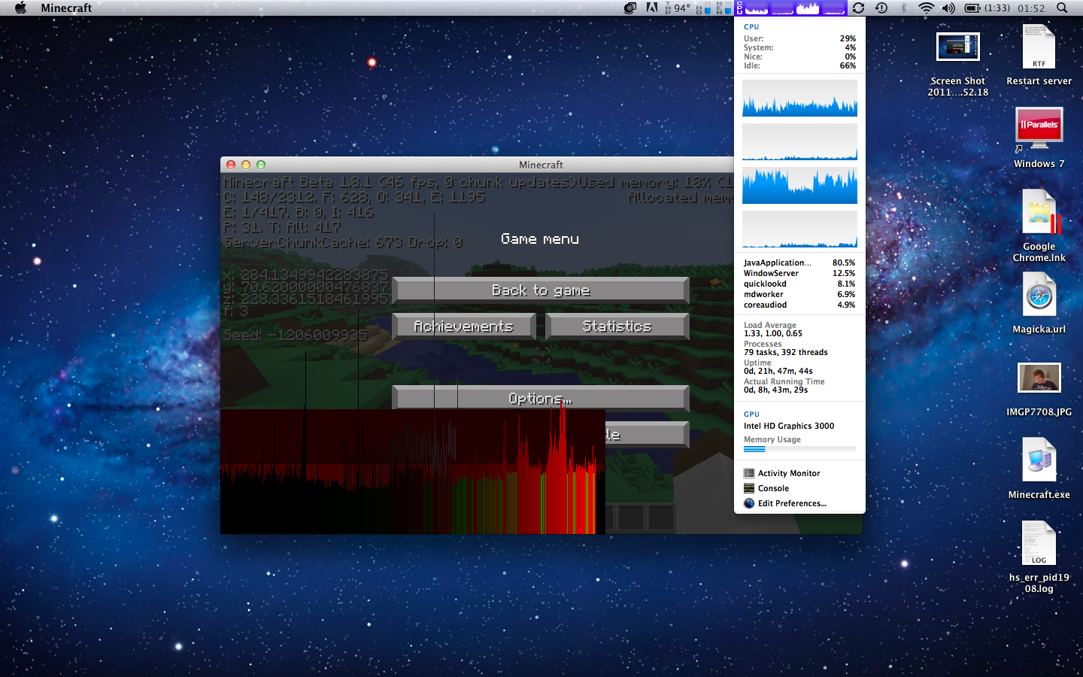Click the iStat HD menu bar indicator
This screenshot has width=1083, height=677.
703,8
